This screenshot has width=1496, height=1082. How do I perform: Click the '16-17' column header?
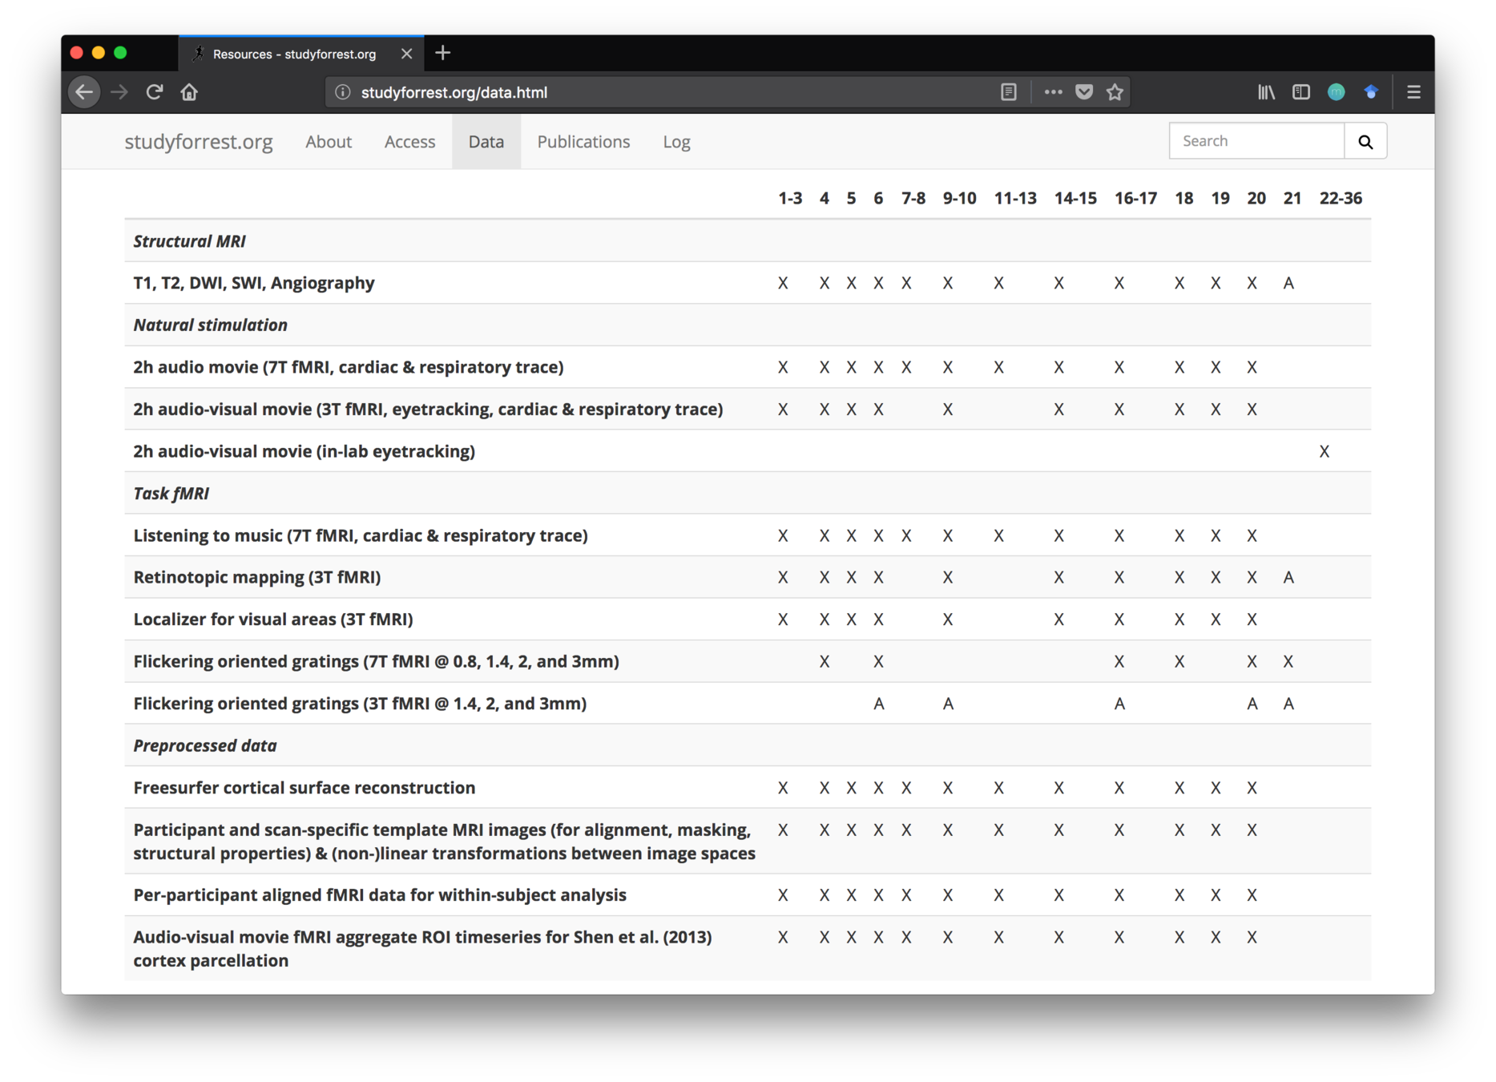pos(1135,198)
